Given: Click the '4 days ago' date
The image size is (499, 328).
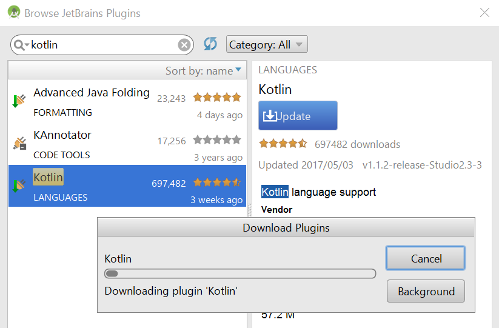Looking at the screenshot, I should tap(219, 115).
